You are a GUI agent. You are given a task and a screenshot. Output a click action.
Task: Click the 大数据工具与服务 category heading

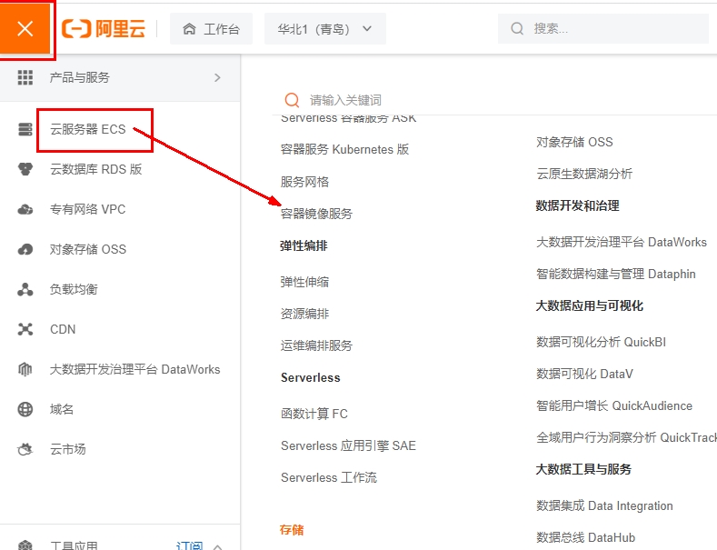click(583, 469)
